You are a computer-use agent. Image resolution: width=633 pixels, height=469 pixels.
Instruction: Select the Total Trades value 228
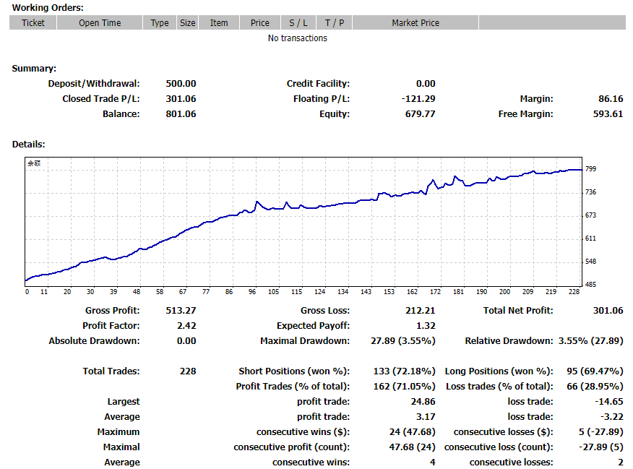click(188, 371)
